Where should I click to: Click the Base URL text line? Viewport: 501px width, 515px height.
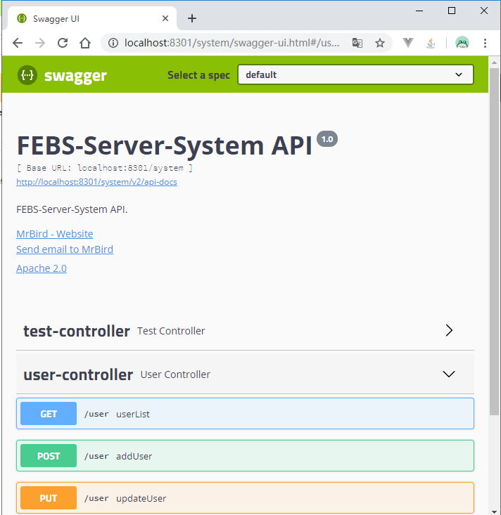105,168
